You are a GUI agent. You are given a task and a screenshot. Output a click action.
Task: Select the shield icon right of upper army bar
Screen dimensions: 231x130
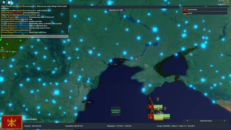(x=165, y=108)
